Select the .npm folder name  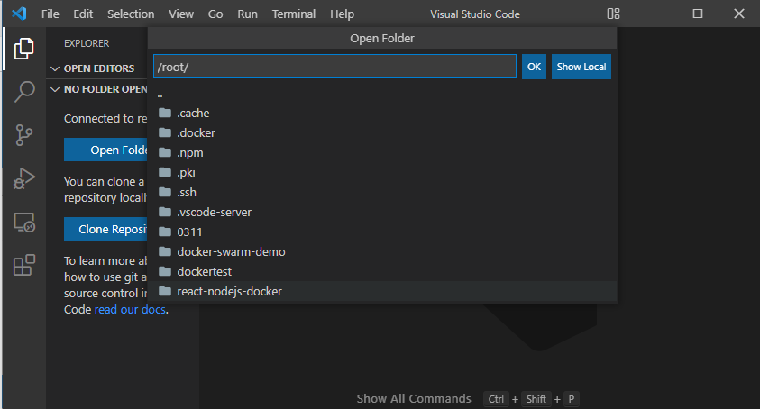(x=190, y=153)
